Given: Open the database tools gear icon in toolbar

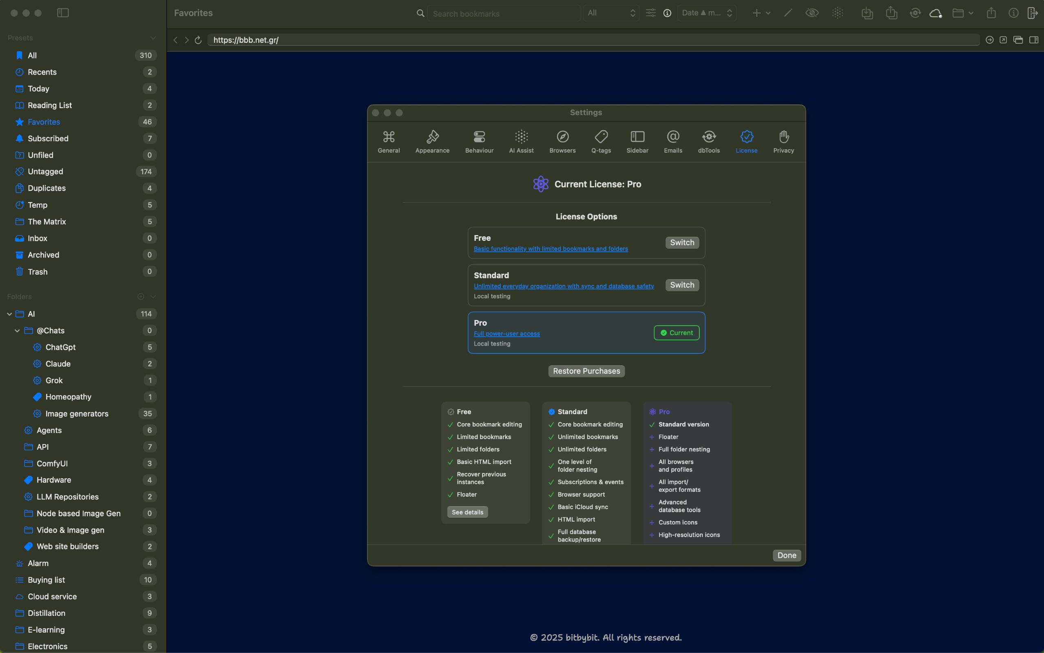Looking at the screenshot, I should coord(915,13).
